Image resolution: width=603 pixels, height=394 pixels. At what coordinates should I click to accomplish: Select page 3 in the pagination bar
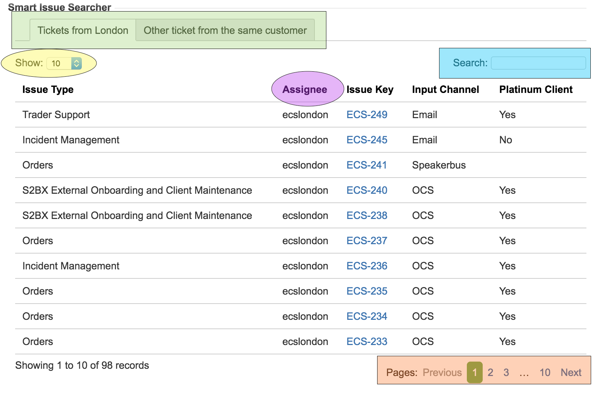[x=506, y=372]
